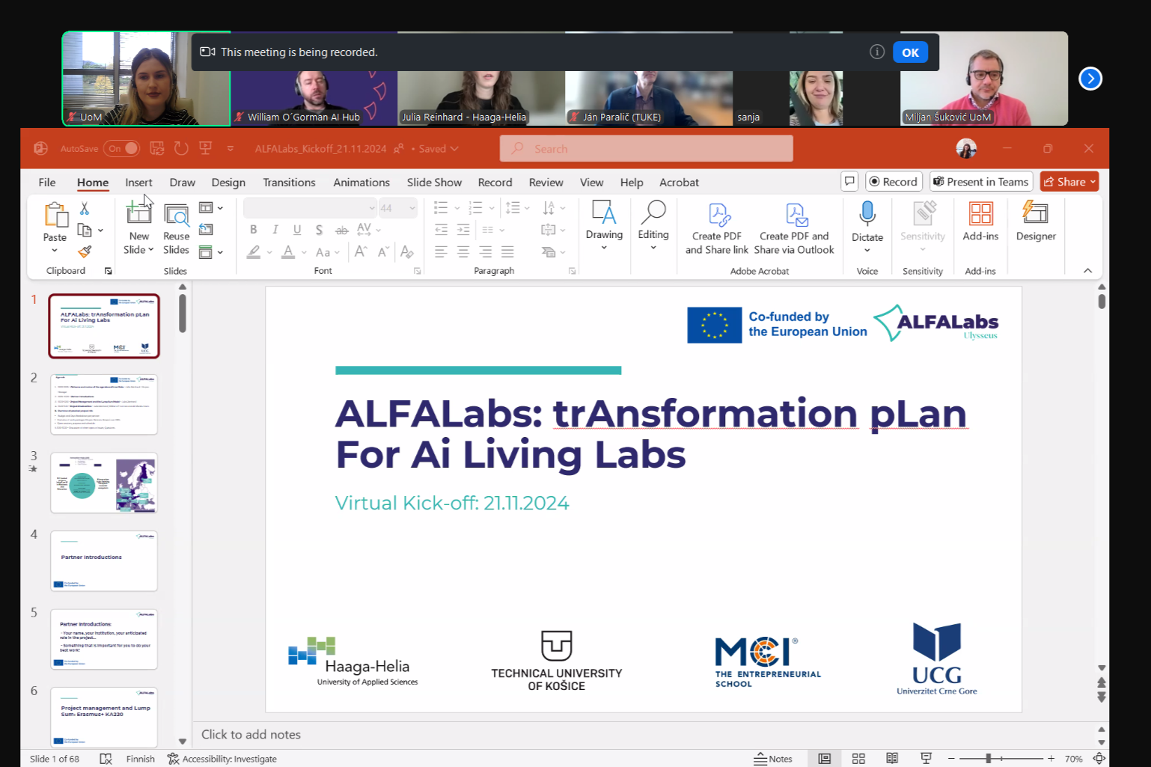Click the meeting recording info icon
The image size is (1151, 767).
click(877, 52)
